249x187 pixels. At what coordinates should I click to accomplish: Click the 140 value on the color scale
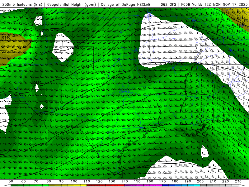coord(125,181)
